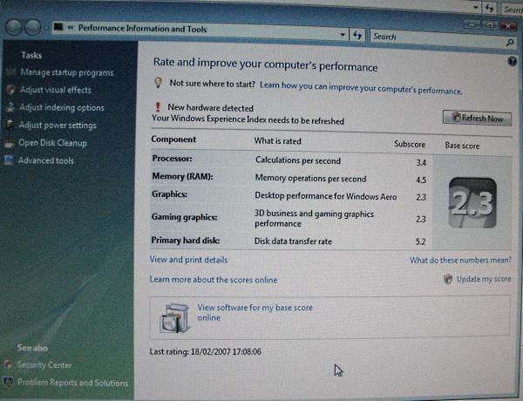Click the magnifier icon in Search box

[x=510, y=42]
